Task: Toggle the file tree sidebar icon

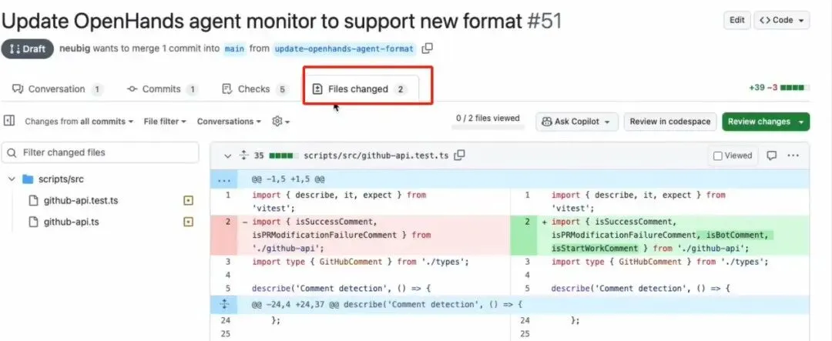Action: pos(9,121)
